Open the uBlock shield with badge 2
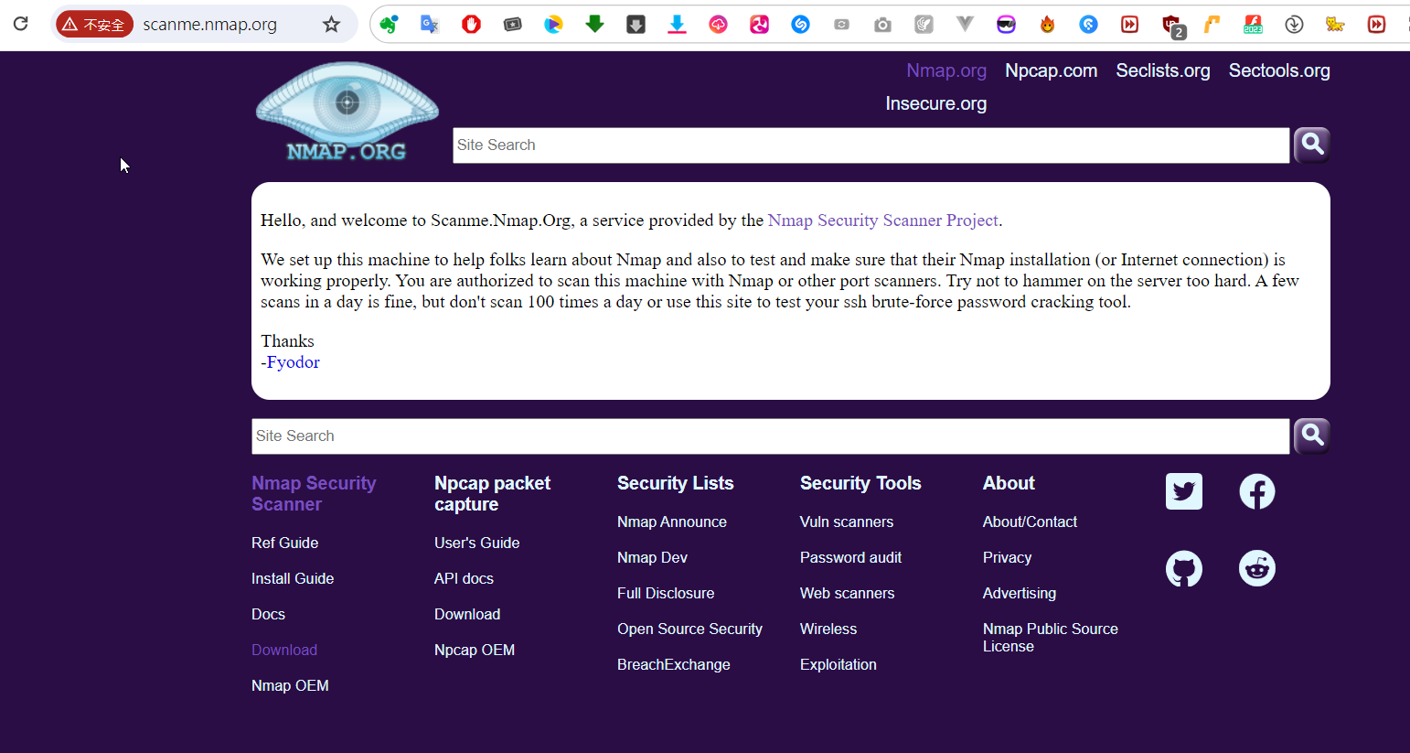Screen dimensions: 1410x753 tap(1172, 27)
